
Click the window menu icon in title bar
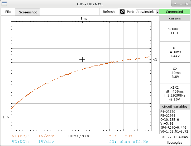4,4
